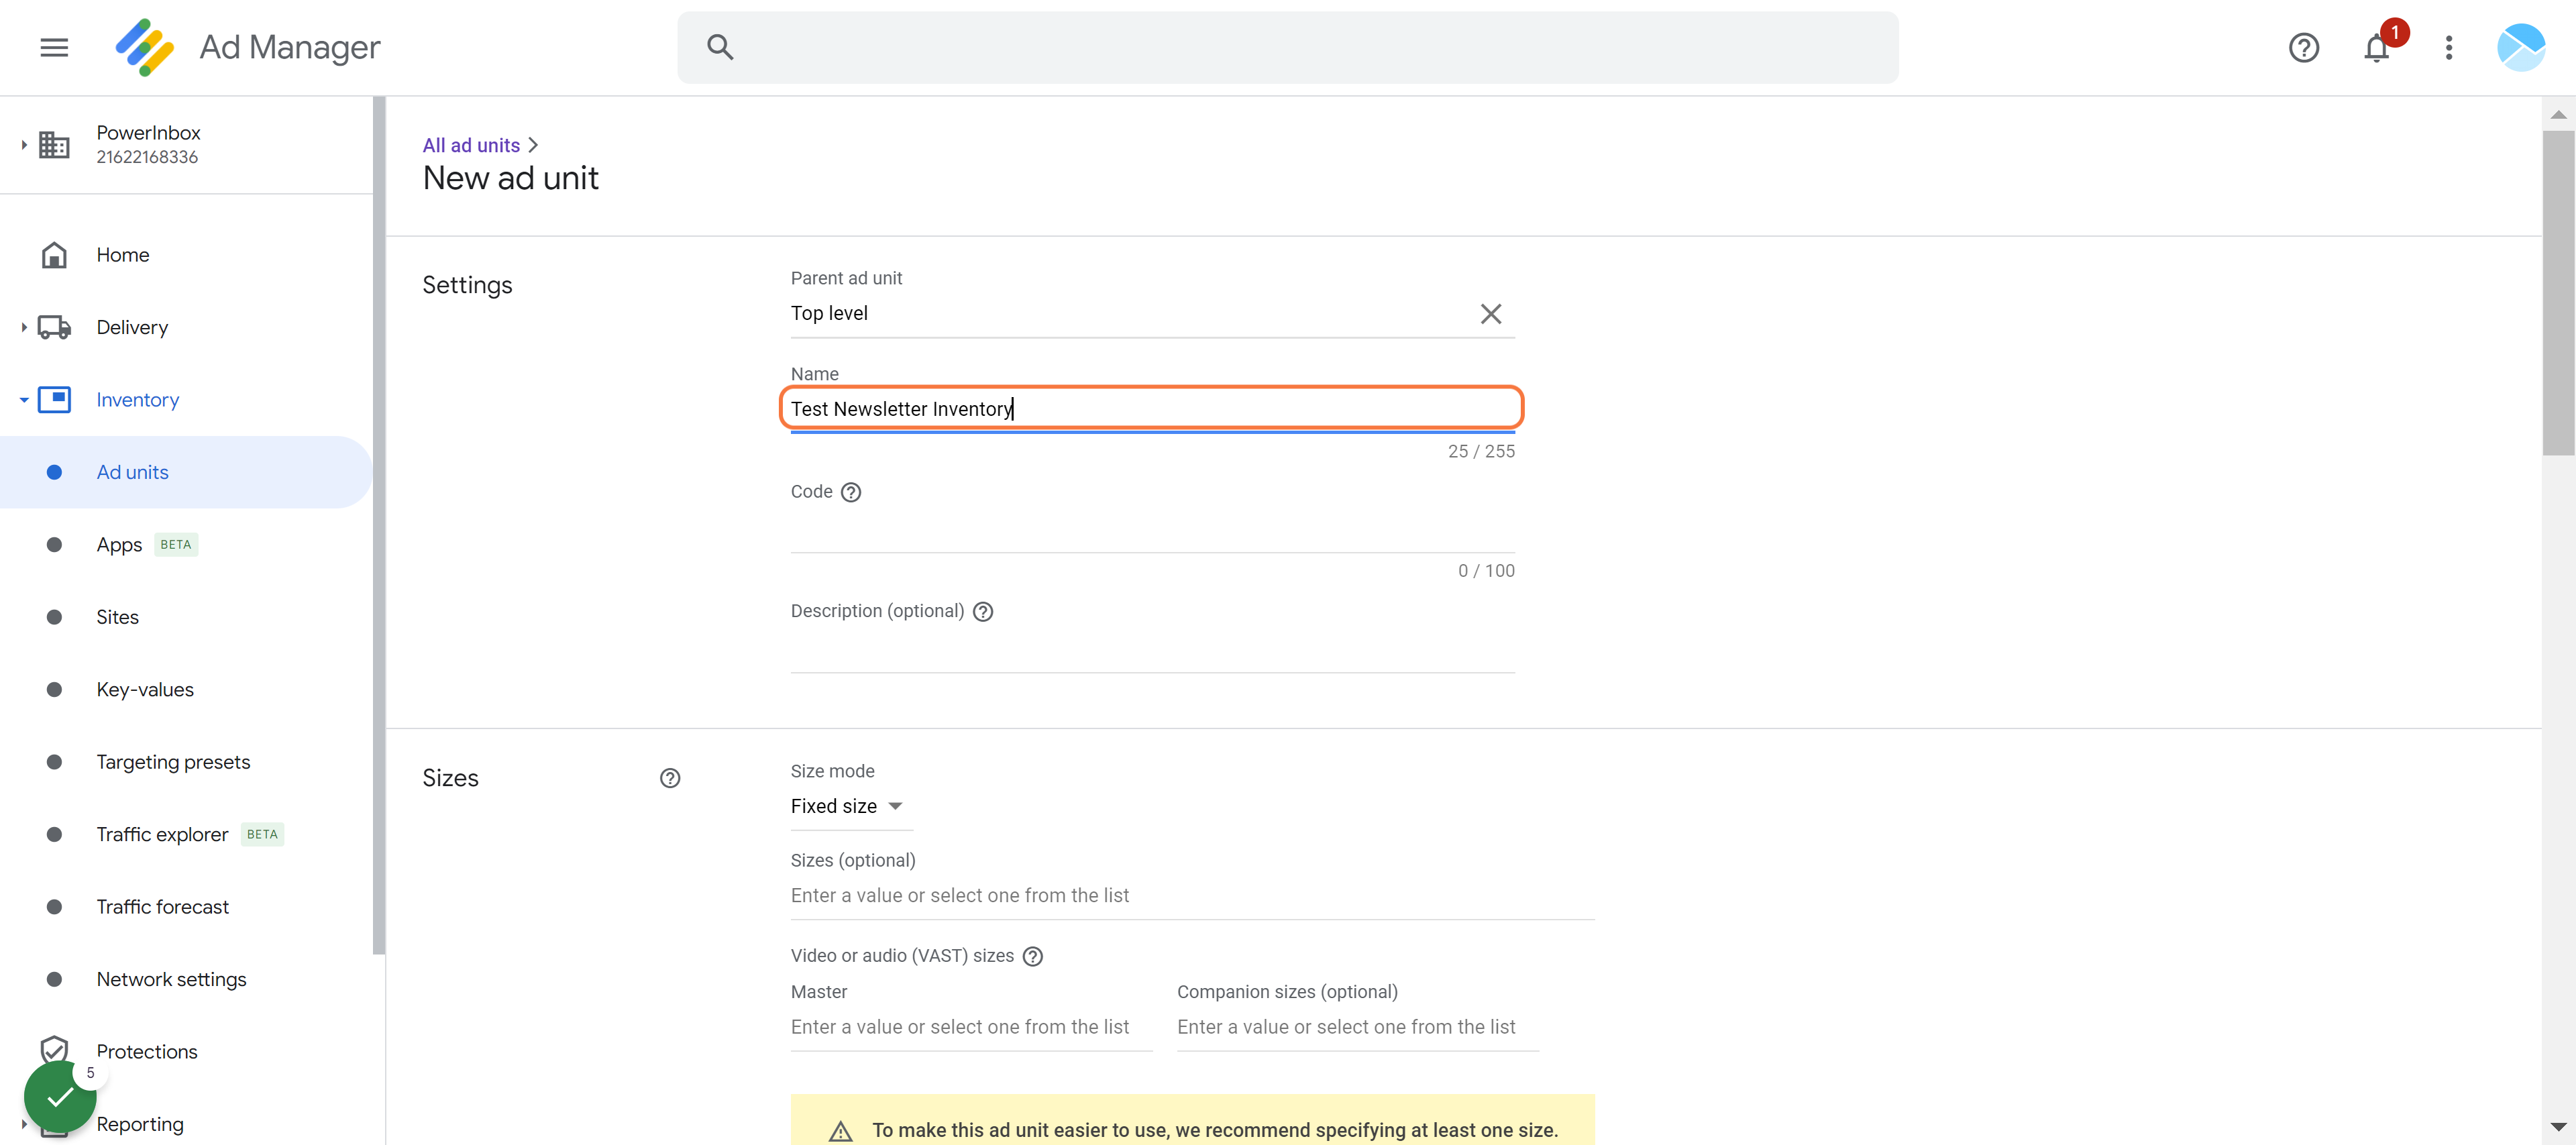Focus the top search bar
This screenshot has height=1145, width=2576.
[x=1287, y=47]
